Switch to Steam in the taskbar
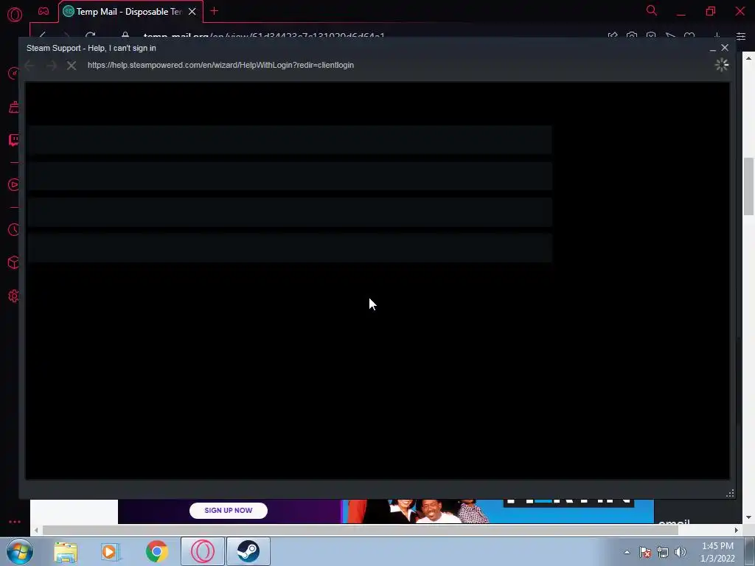755x566 pixels. [x=248, y=551]
